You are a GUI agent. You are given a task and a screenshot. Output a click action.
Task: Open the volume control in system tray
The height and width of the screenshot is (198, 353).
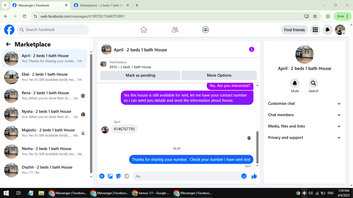[311, 193]
